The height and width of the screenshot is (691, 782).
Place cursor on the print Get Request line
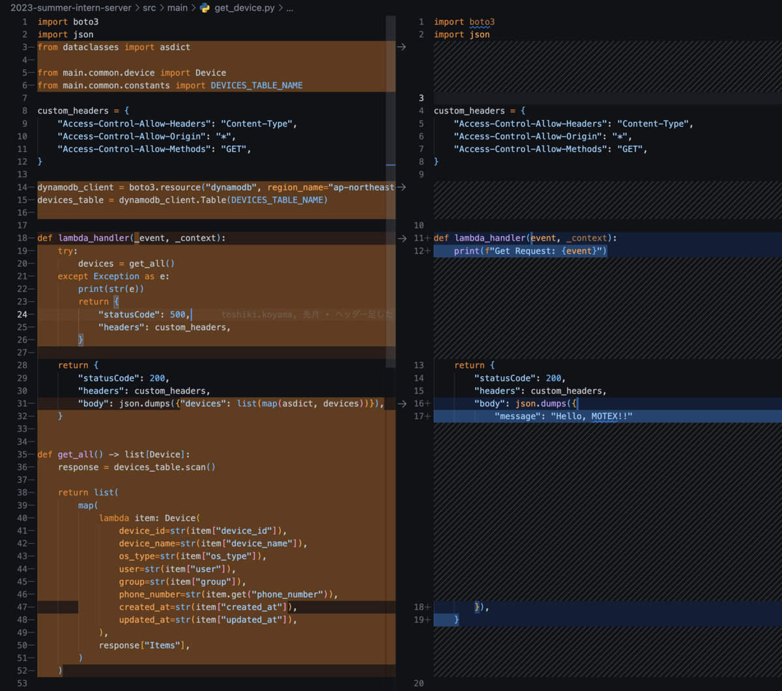point(530,251)
